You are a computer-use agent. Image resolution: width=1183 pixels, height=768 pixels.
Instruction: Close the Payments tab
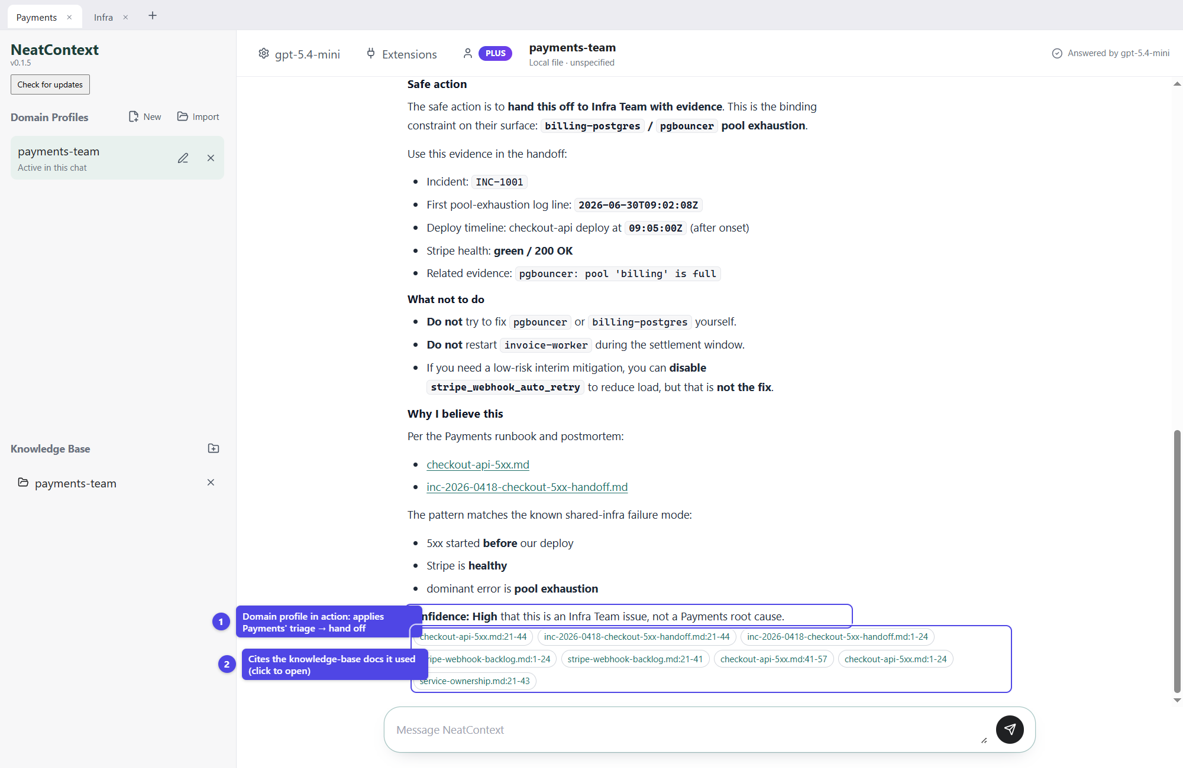[69, 17]
